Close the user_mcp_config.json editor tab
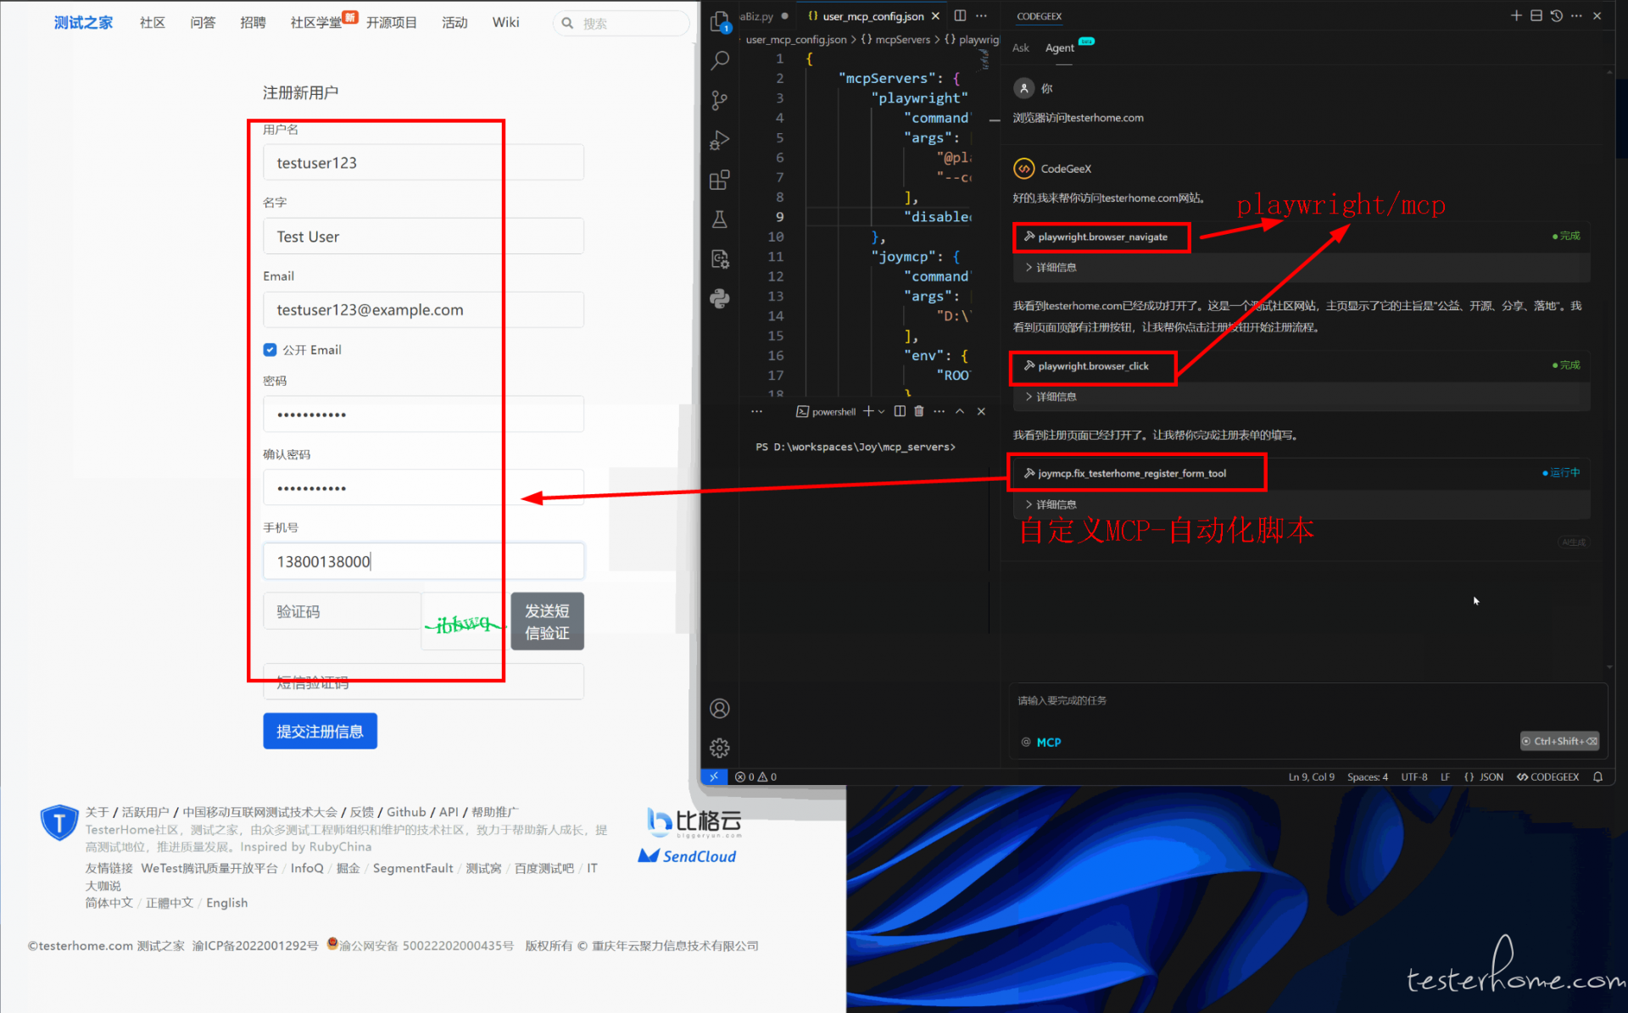 tap(935, 16)
